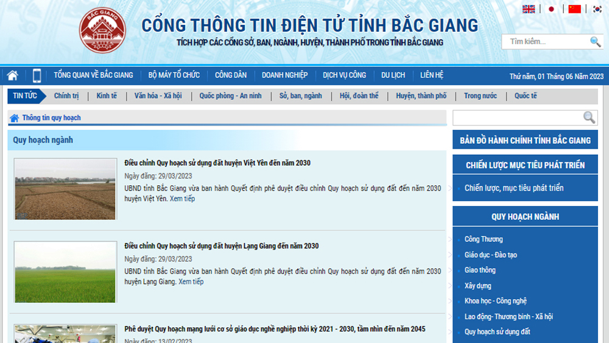This screenshot has width=609, height=343.
Task: Click the Bắc Giang province emblem logo
Action: (102, 30)
